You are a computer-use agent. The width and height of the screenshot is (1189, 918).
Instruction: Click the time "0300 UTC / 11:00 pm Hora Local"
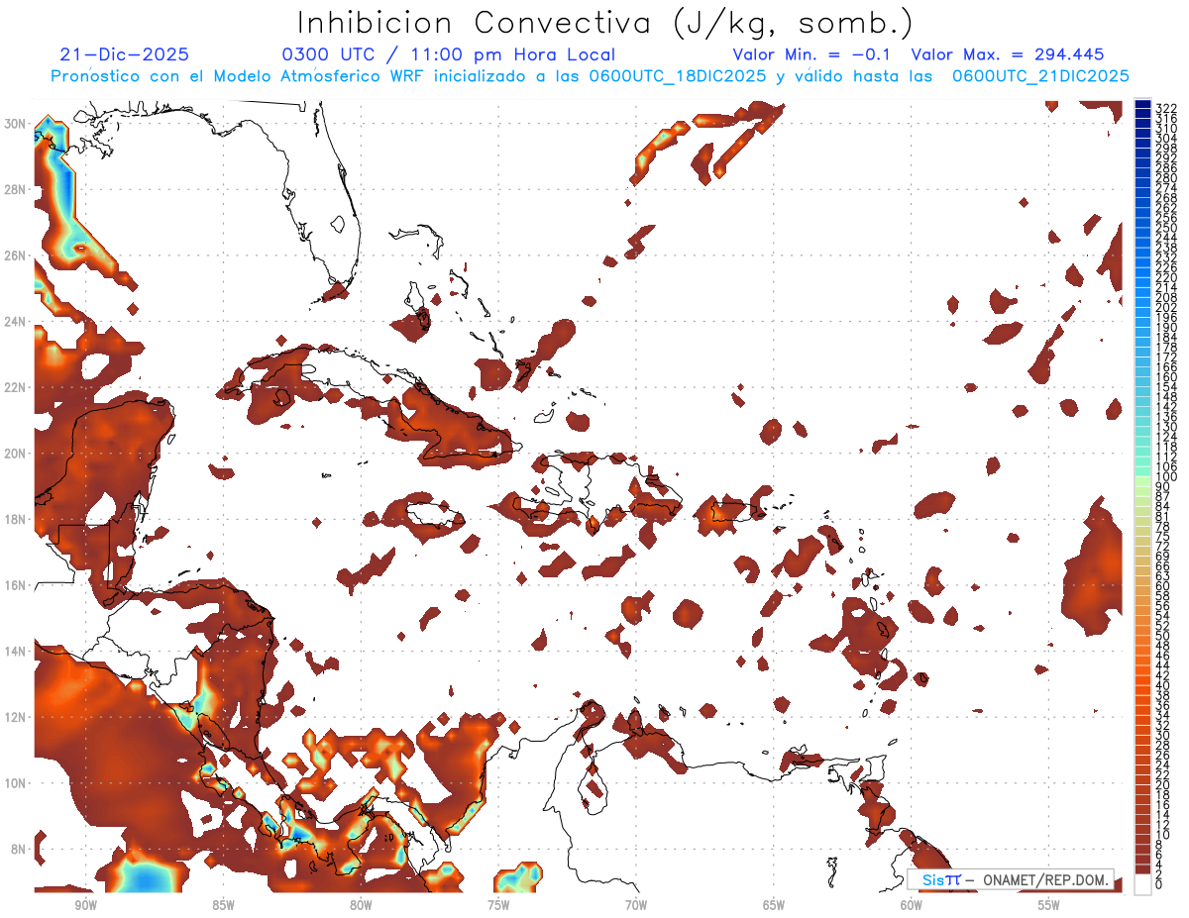click(449, 55)
